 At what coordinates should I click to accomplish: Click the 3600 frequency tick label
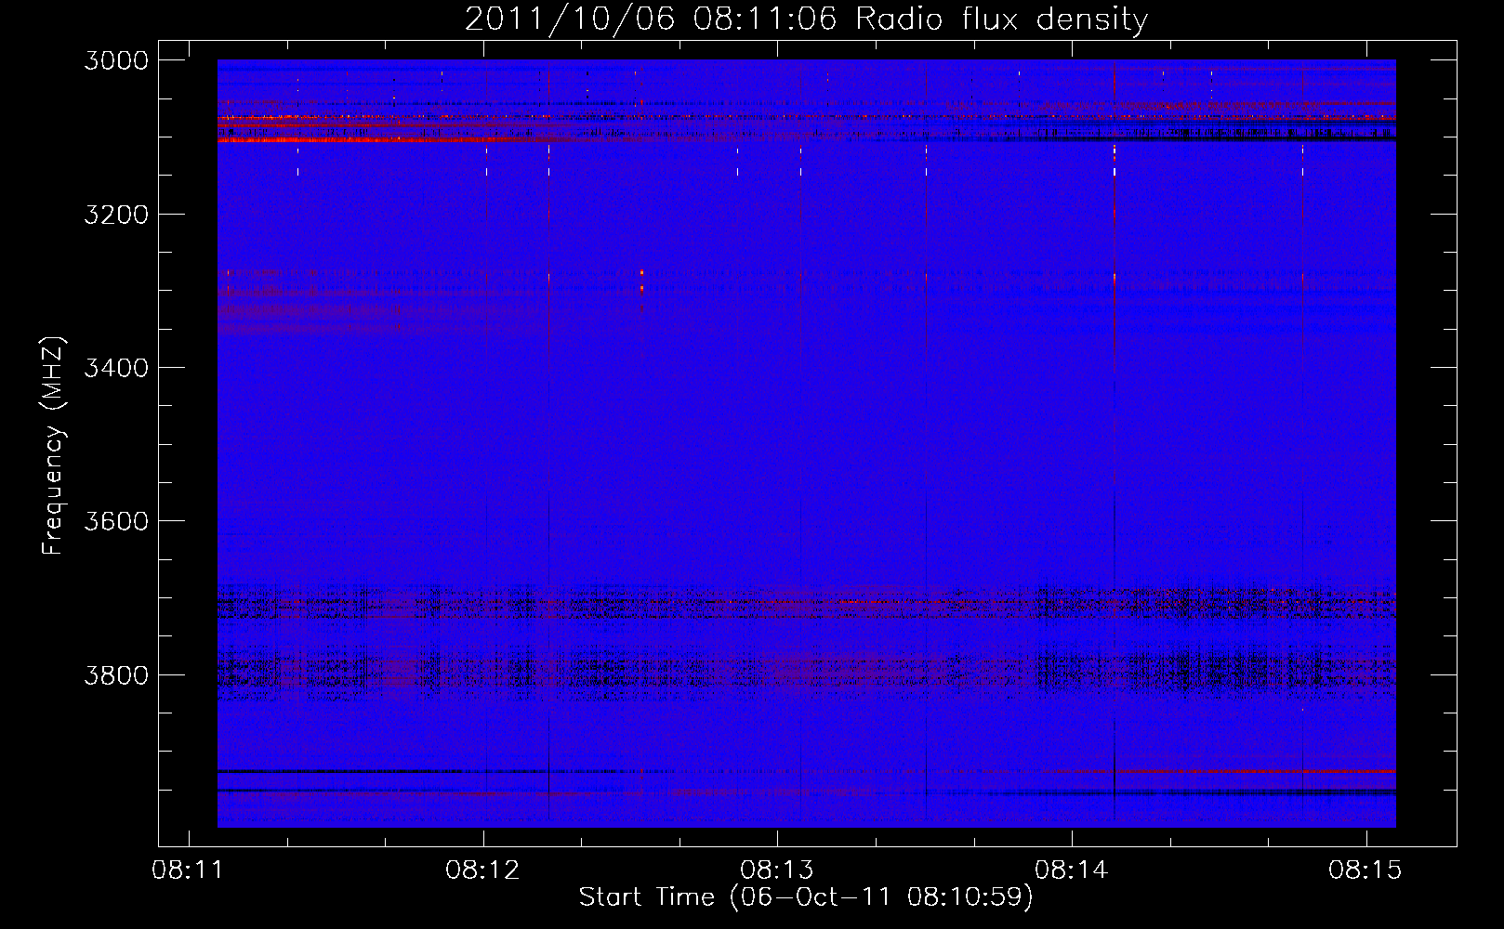(x=116, y=521)
